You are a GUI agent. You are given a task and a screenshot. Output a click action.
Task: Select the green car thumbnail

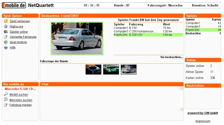(x=111, y=70)
